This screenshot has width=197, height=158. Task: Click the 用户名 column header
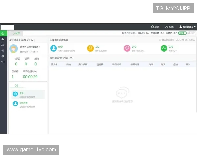(x=54, y=64)
